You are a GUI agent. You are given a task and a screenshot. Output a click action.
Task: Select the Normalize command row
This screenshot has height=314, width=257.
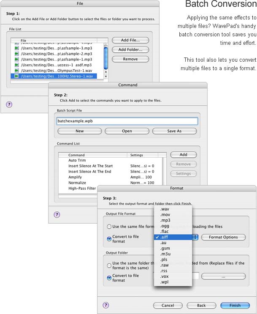[x=111, y=183]
